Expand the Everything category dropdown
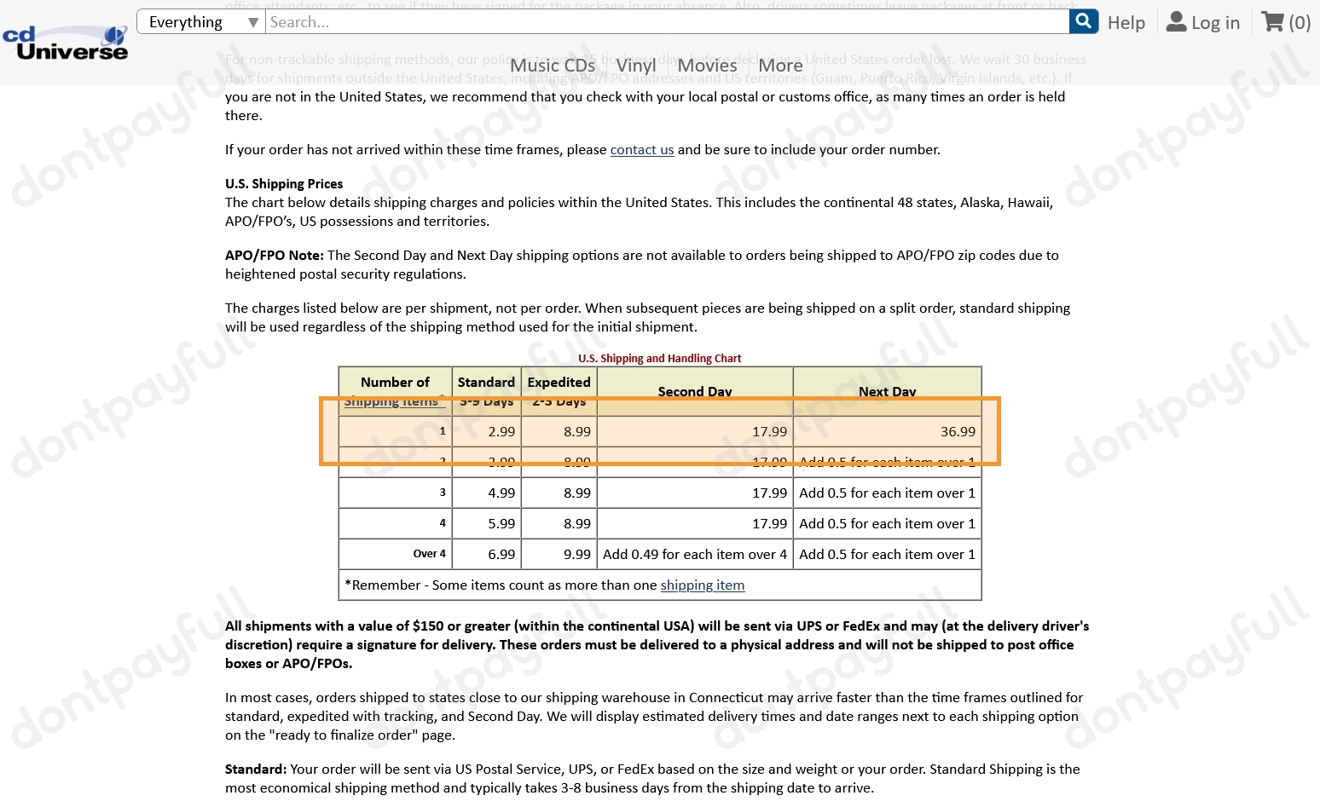The height and width of the screenshot is (807, 1320). pos(201,22)
